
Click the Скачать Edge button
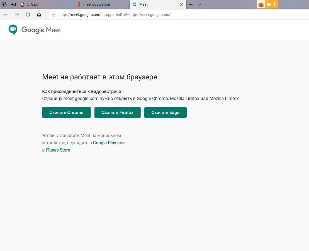pyautogui.click(x=165, y=113)
